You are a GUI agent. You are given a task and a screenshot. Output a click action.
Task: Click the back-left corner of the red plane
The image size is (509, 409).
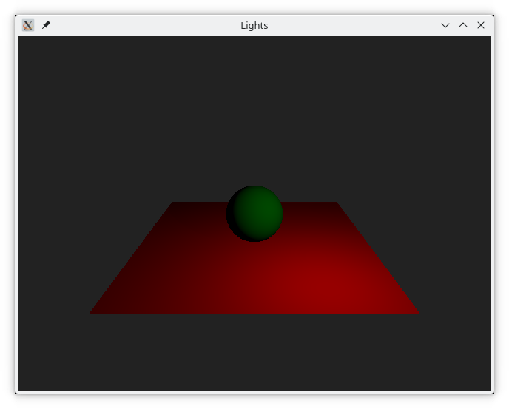173,204
